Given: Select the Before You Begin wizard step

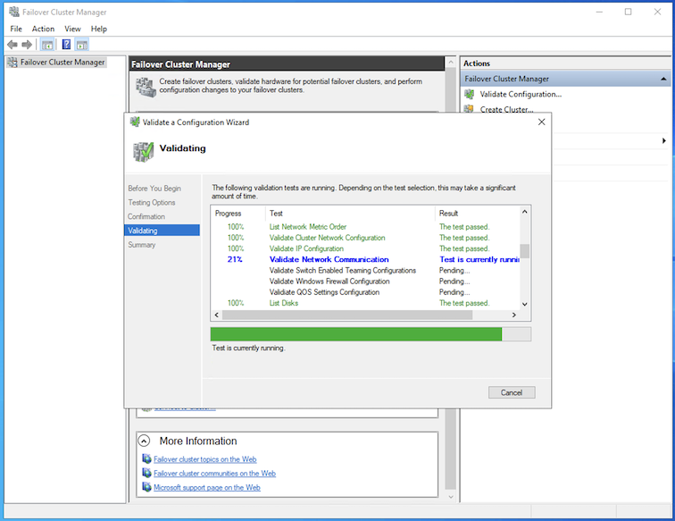Looking at the screenshot, I should coord(154,189).
